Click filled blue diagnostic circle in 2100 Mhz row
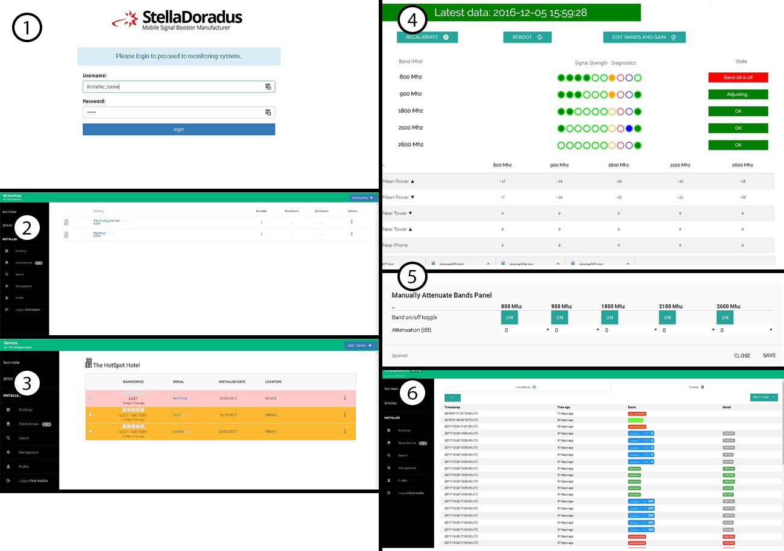 click(629, 128)
